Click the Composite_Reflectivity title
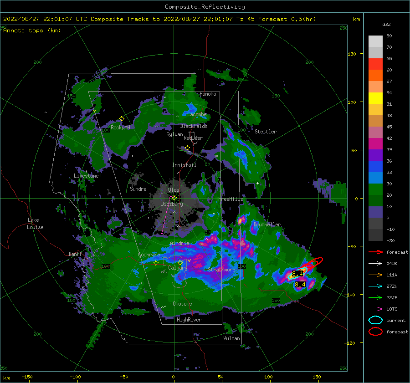The width and height of the screenshot is (410, 383). (x=205, y=7)
